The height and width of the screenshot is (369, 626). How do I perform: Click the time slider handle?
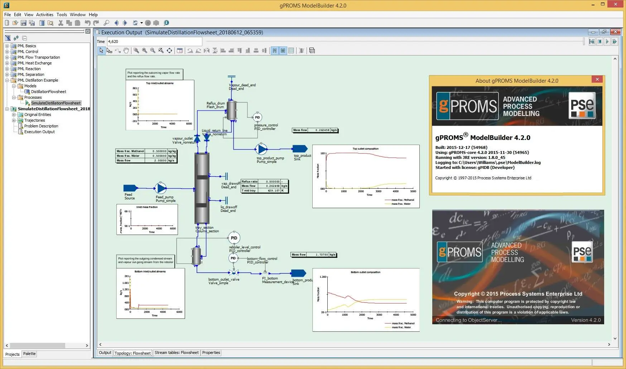click(x=584, y=42)
